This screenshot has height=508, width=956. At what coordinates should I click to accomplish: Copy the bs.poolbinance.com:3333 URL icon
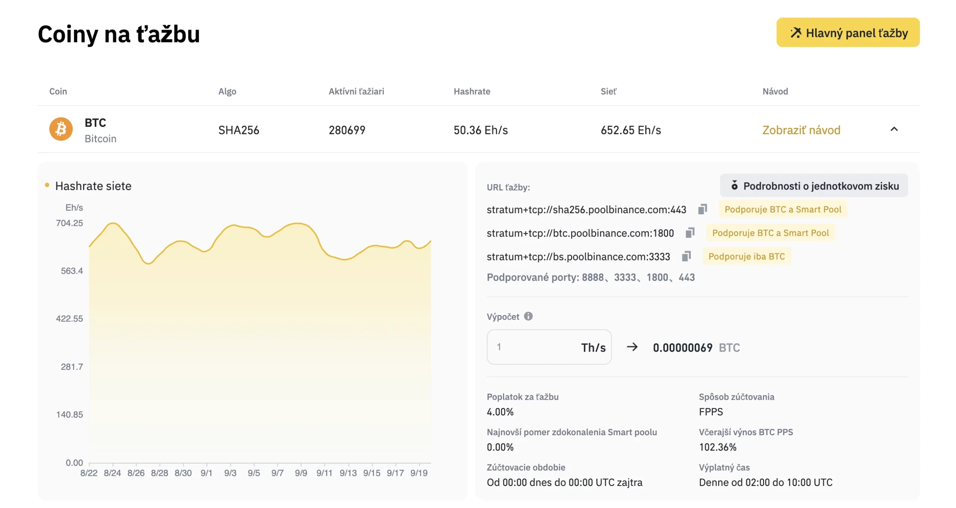pos(686,256)
